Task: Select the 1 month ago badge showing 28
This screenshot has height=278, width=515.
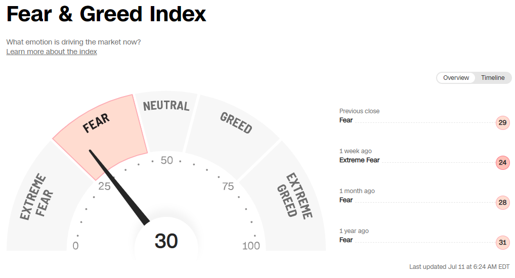Action: [x=502, y=203]
